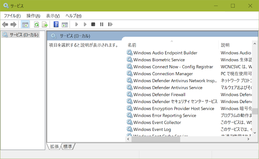Toggle Show/Hide Action Pane toolbar icon
Screen dimensions: 259x159
[65, 25]
